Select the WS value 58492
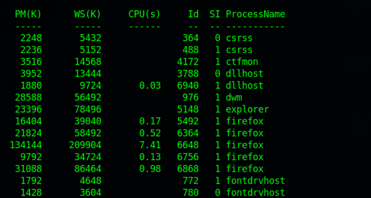This screenshot has width=371, height=198. 88,133
